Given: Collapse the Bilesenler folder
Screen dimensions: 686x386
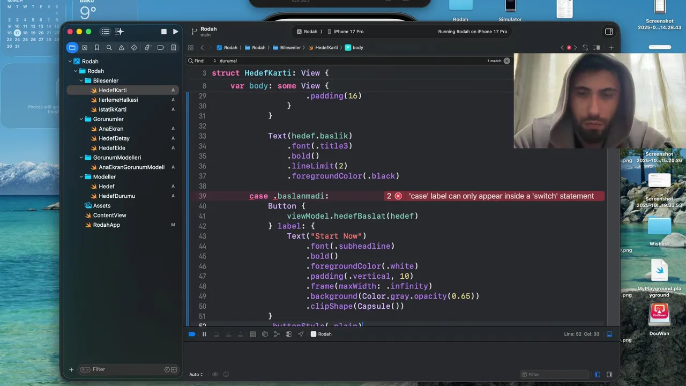Looking at the screenshot, I should point(81,80).
